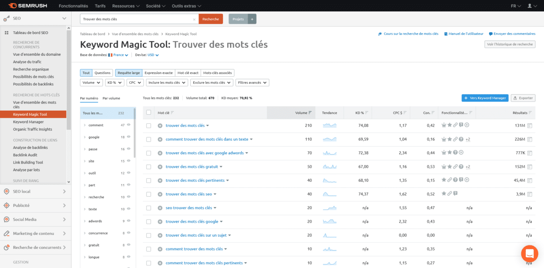Check 'trouver des mots clés gratuit' row
This screenshot has width=544, height=268.
[149, 167]
